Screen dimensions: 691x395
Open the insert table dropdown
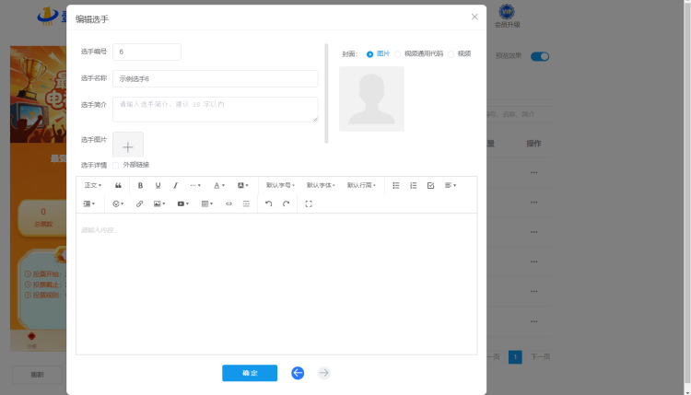(207, 203)
